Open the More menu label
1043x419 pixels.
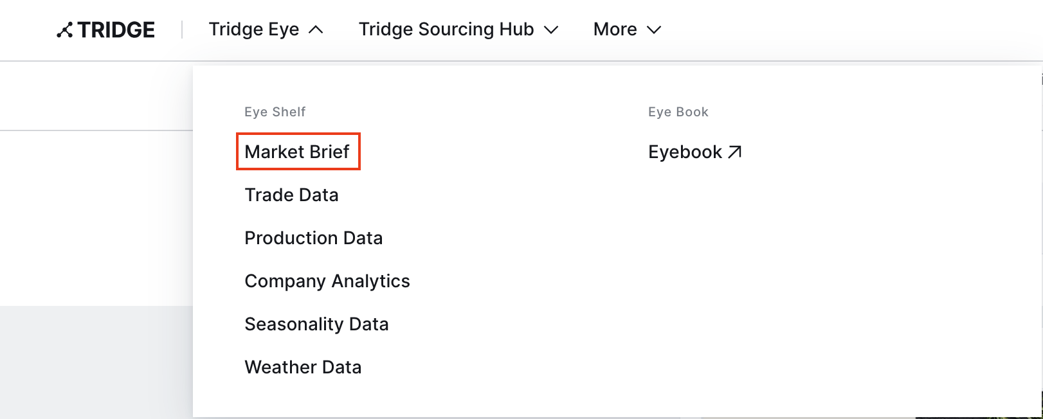[615, 30]
